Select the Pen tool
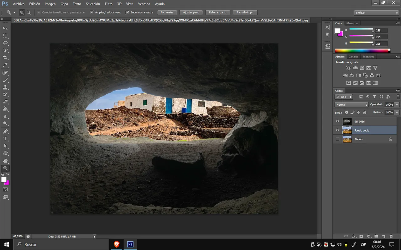The height and width of the screenshot is (250, 401). coord(5,132)
